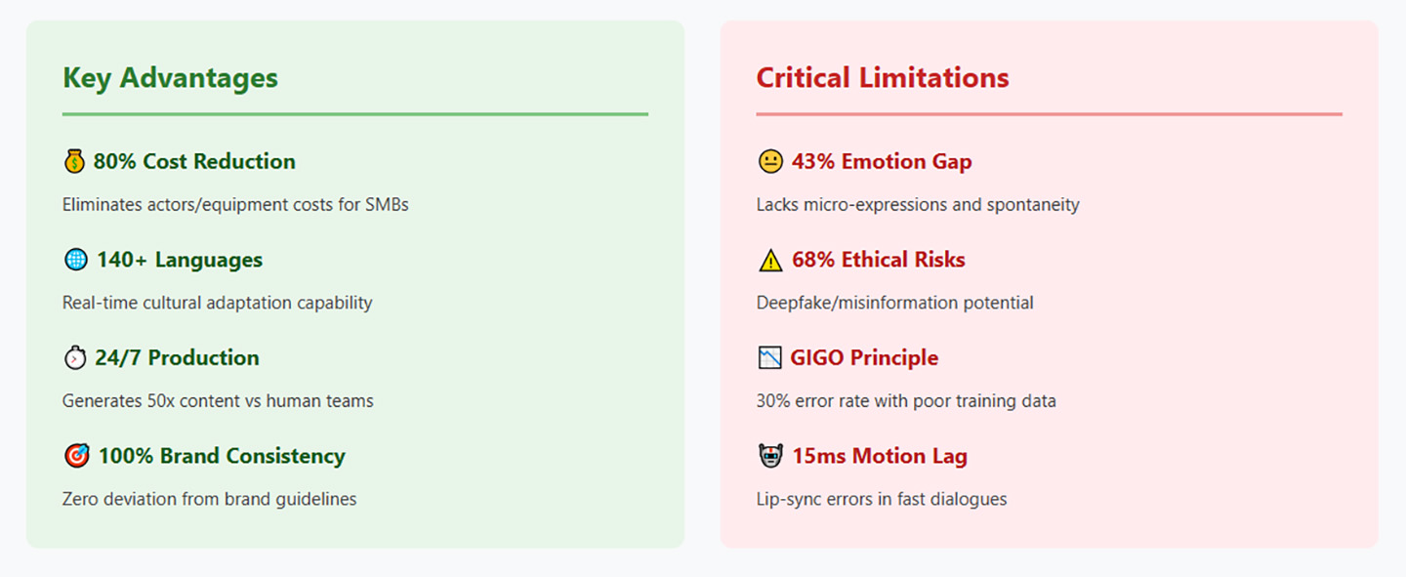Click the target icon beside Brand Consistency
Viewport: 1406px width, 577px height.
(76, 456)
